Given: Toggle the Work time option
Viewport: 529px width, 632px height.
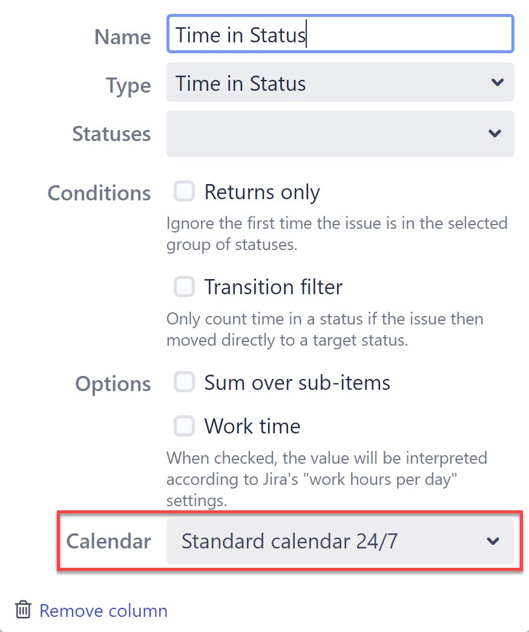Looking at the screenshot, I should 184,426.
